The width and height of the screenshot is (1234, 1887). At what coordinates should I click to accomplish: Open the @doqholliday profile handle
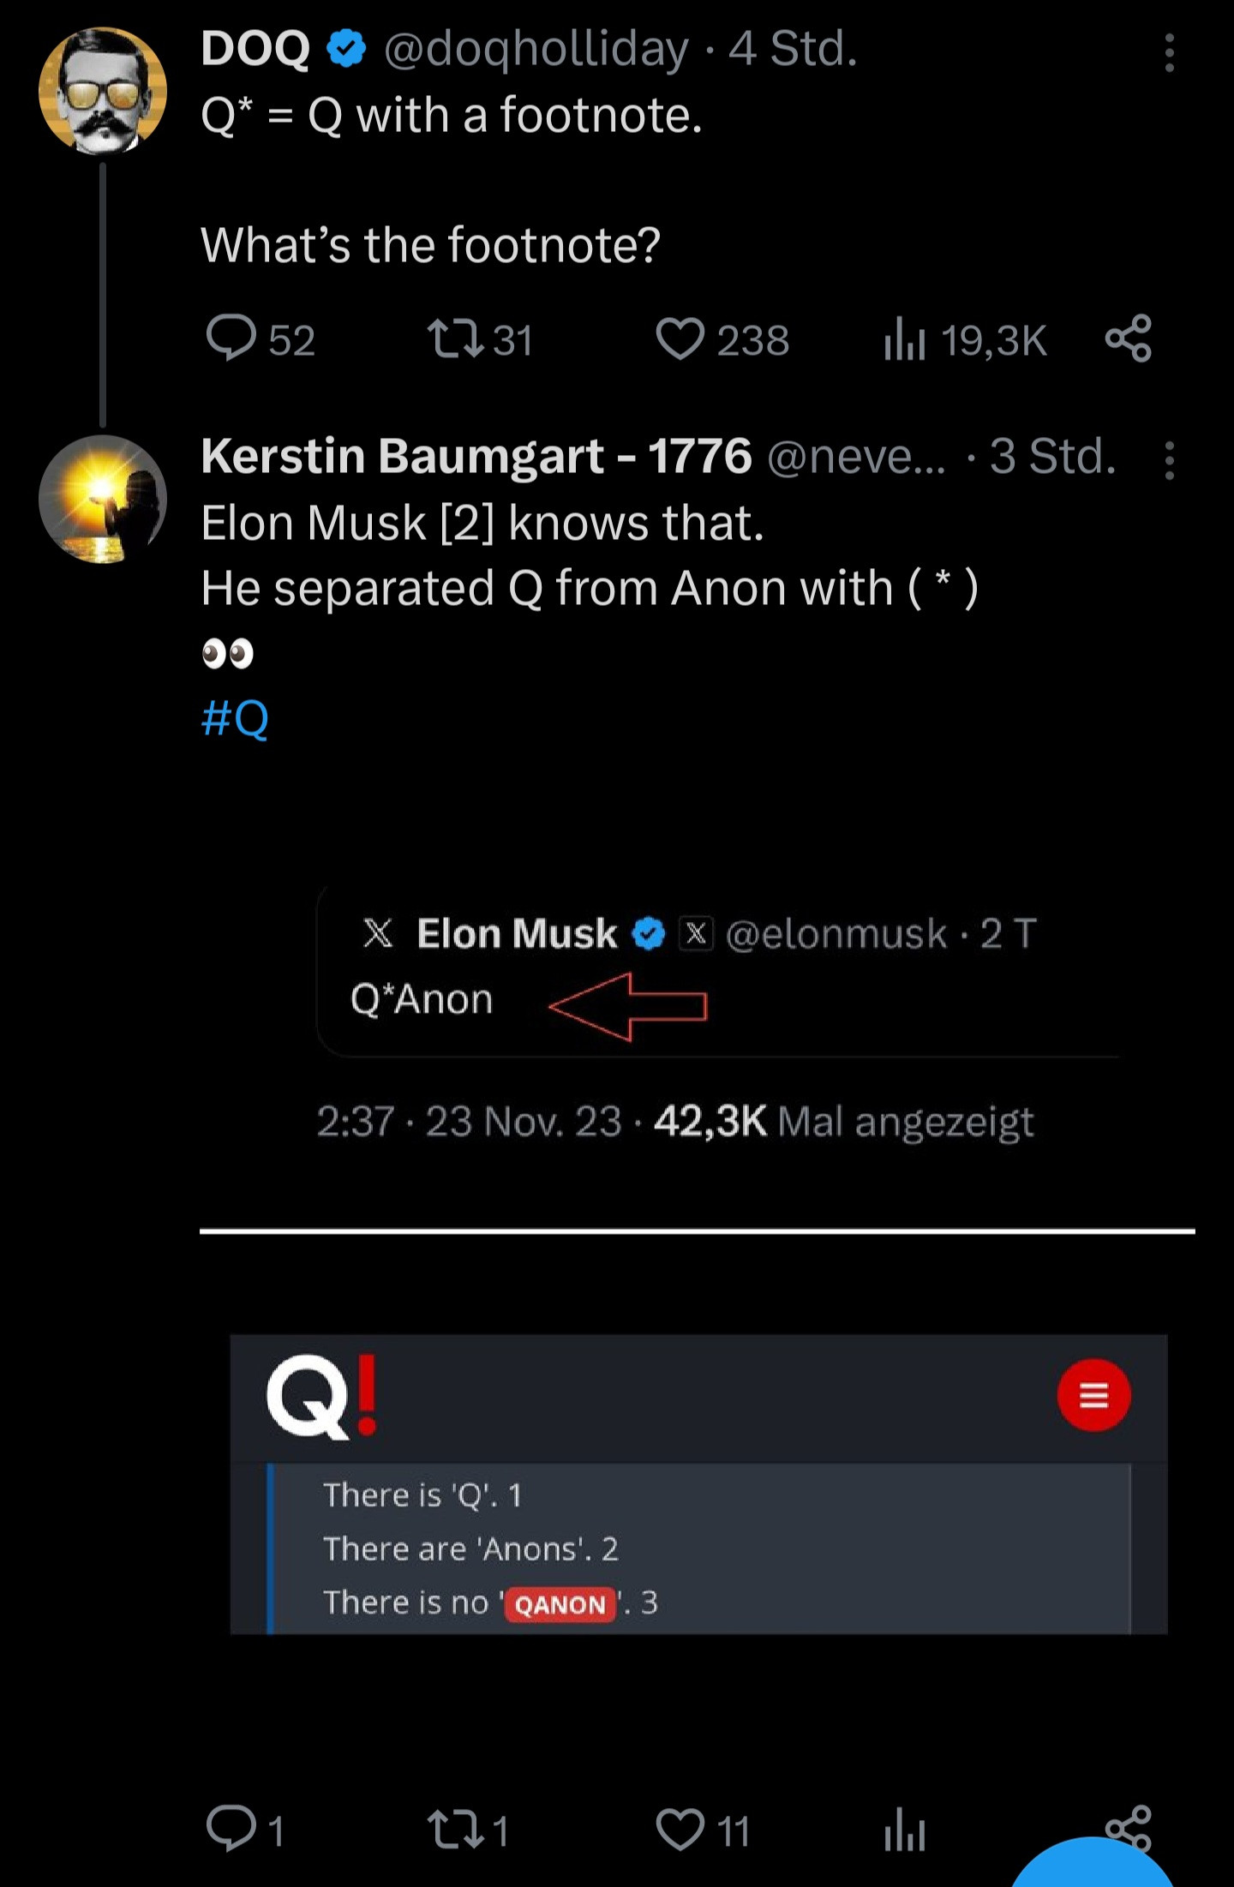(536, 50)
